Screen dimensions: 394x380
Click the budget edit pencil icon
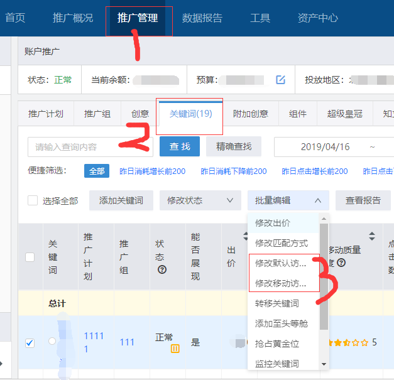click(281, 80)
